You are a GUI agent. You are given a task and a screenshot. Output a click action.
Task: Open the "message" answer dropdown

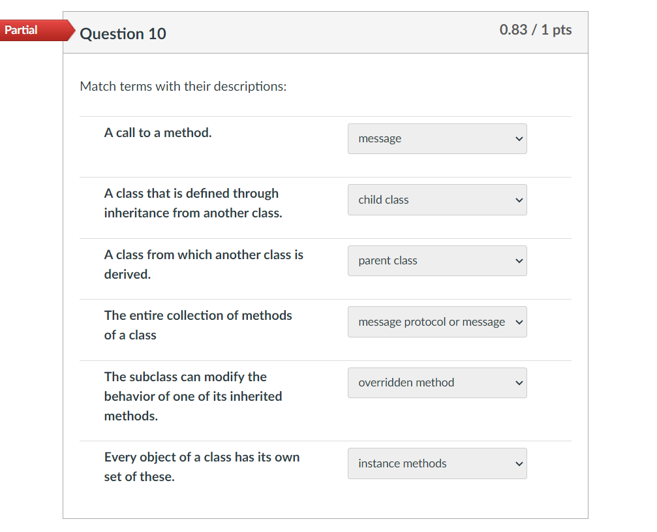click(x=437, y=138)
